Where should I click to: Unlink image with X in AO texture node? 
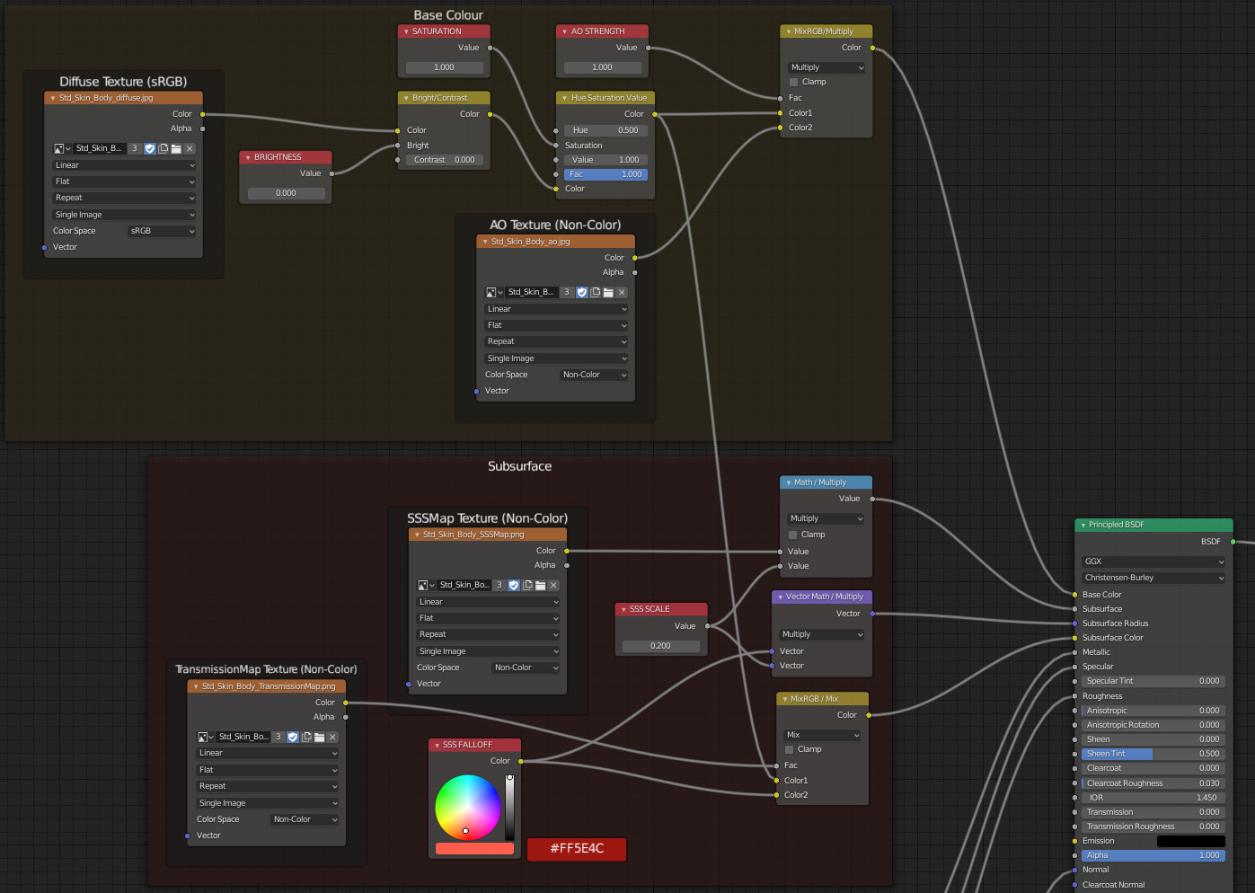click(x=622, y=292)
